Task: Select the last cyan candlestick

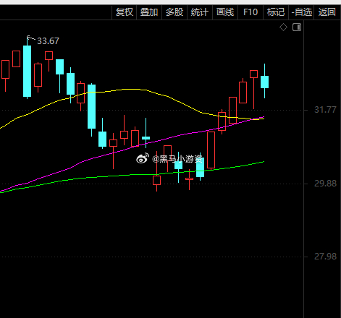Action: [x=264, y=82]
